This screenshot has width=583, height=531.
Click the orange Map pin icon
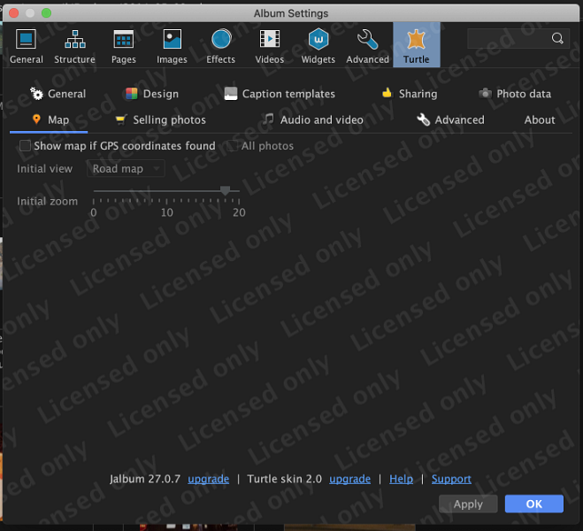tap(36, 119)
